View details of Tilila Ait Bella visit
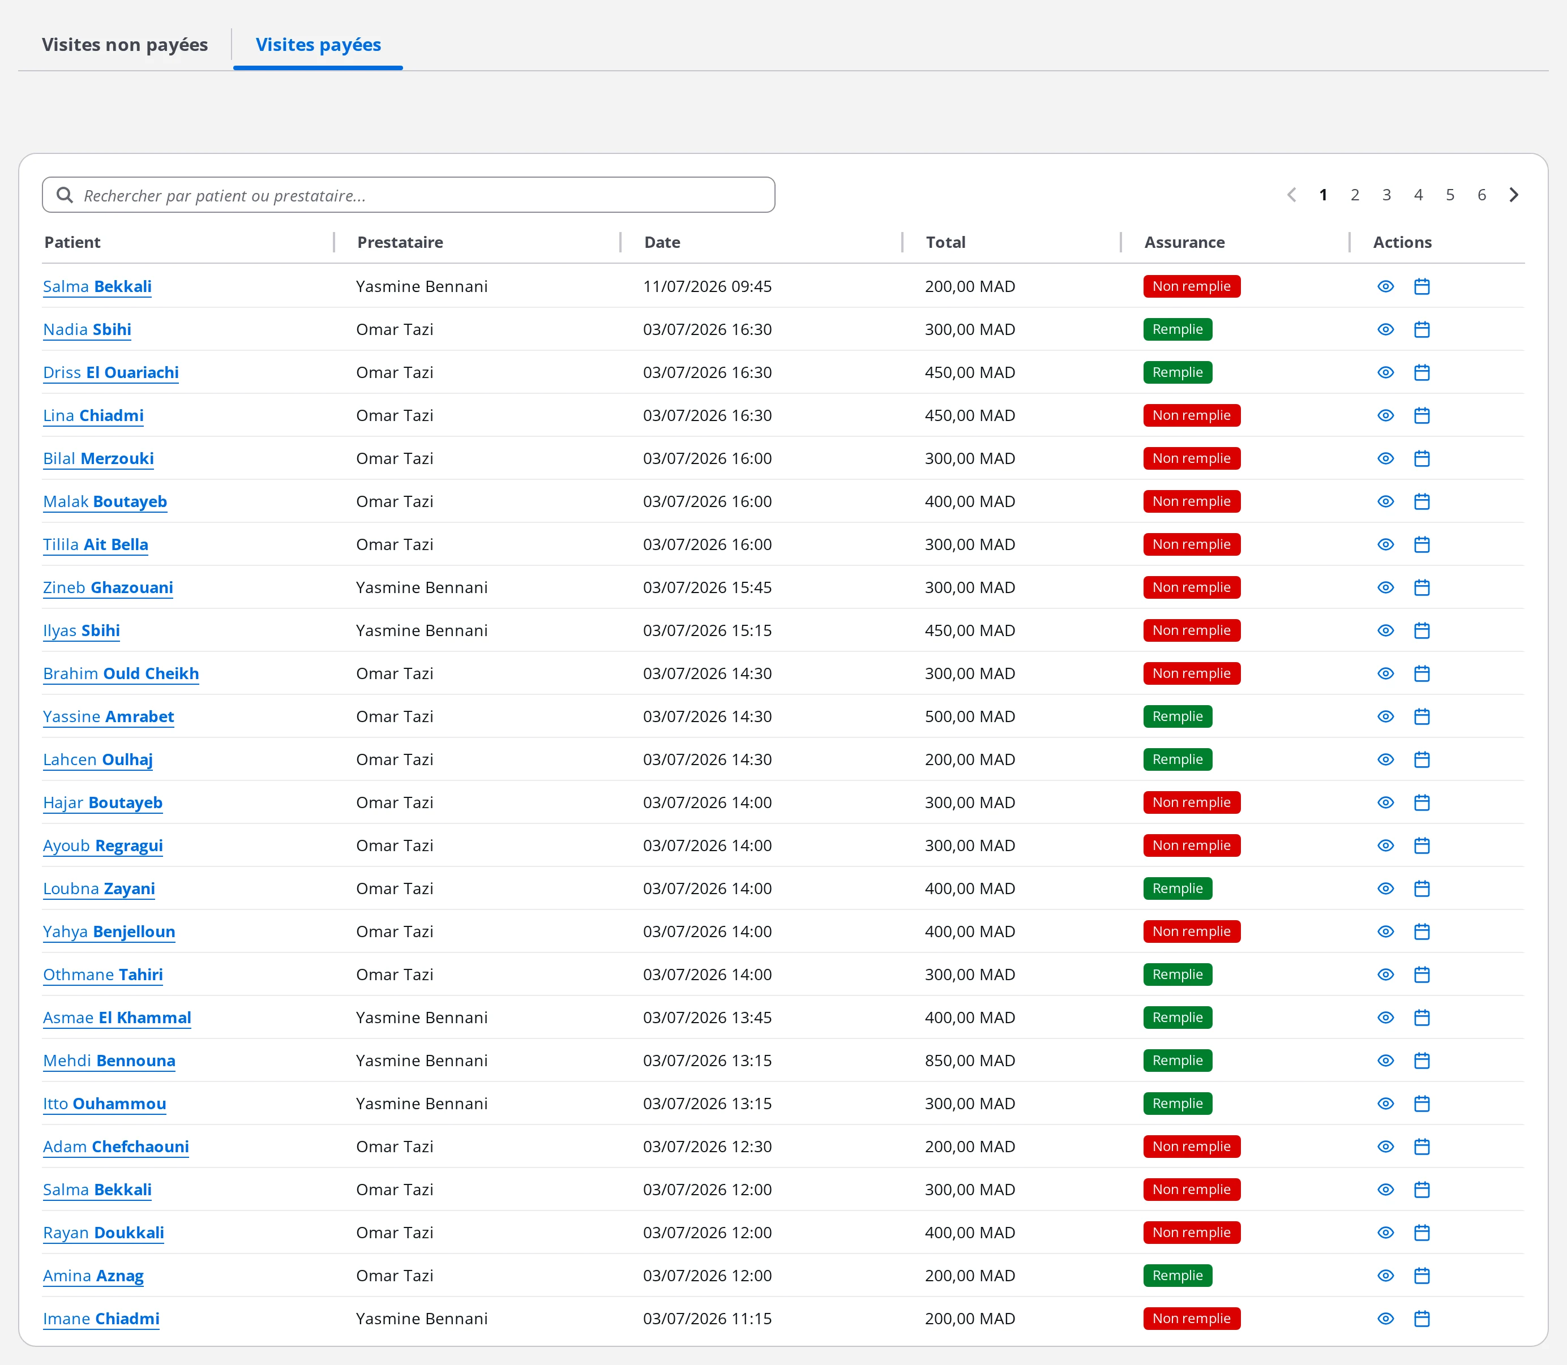Image resolution: width=1567 pixels, height=1365 pixels. click(x=1386, y=544)
